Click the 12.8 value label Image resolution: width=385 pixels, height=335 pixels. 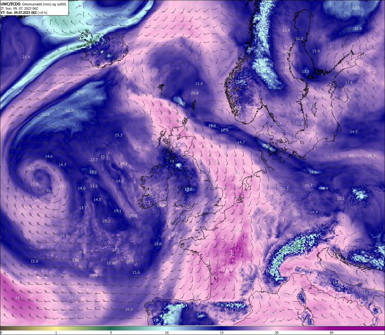(x=358, y=29)
